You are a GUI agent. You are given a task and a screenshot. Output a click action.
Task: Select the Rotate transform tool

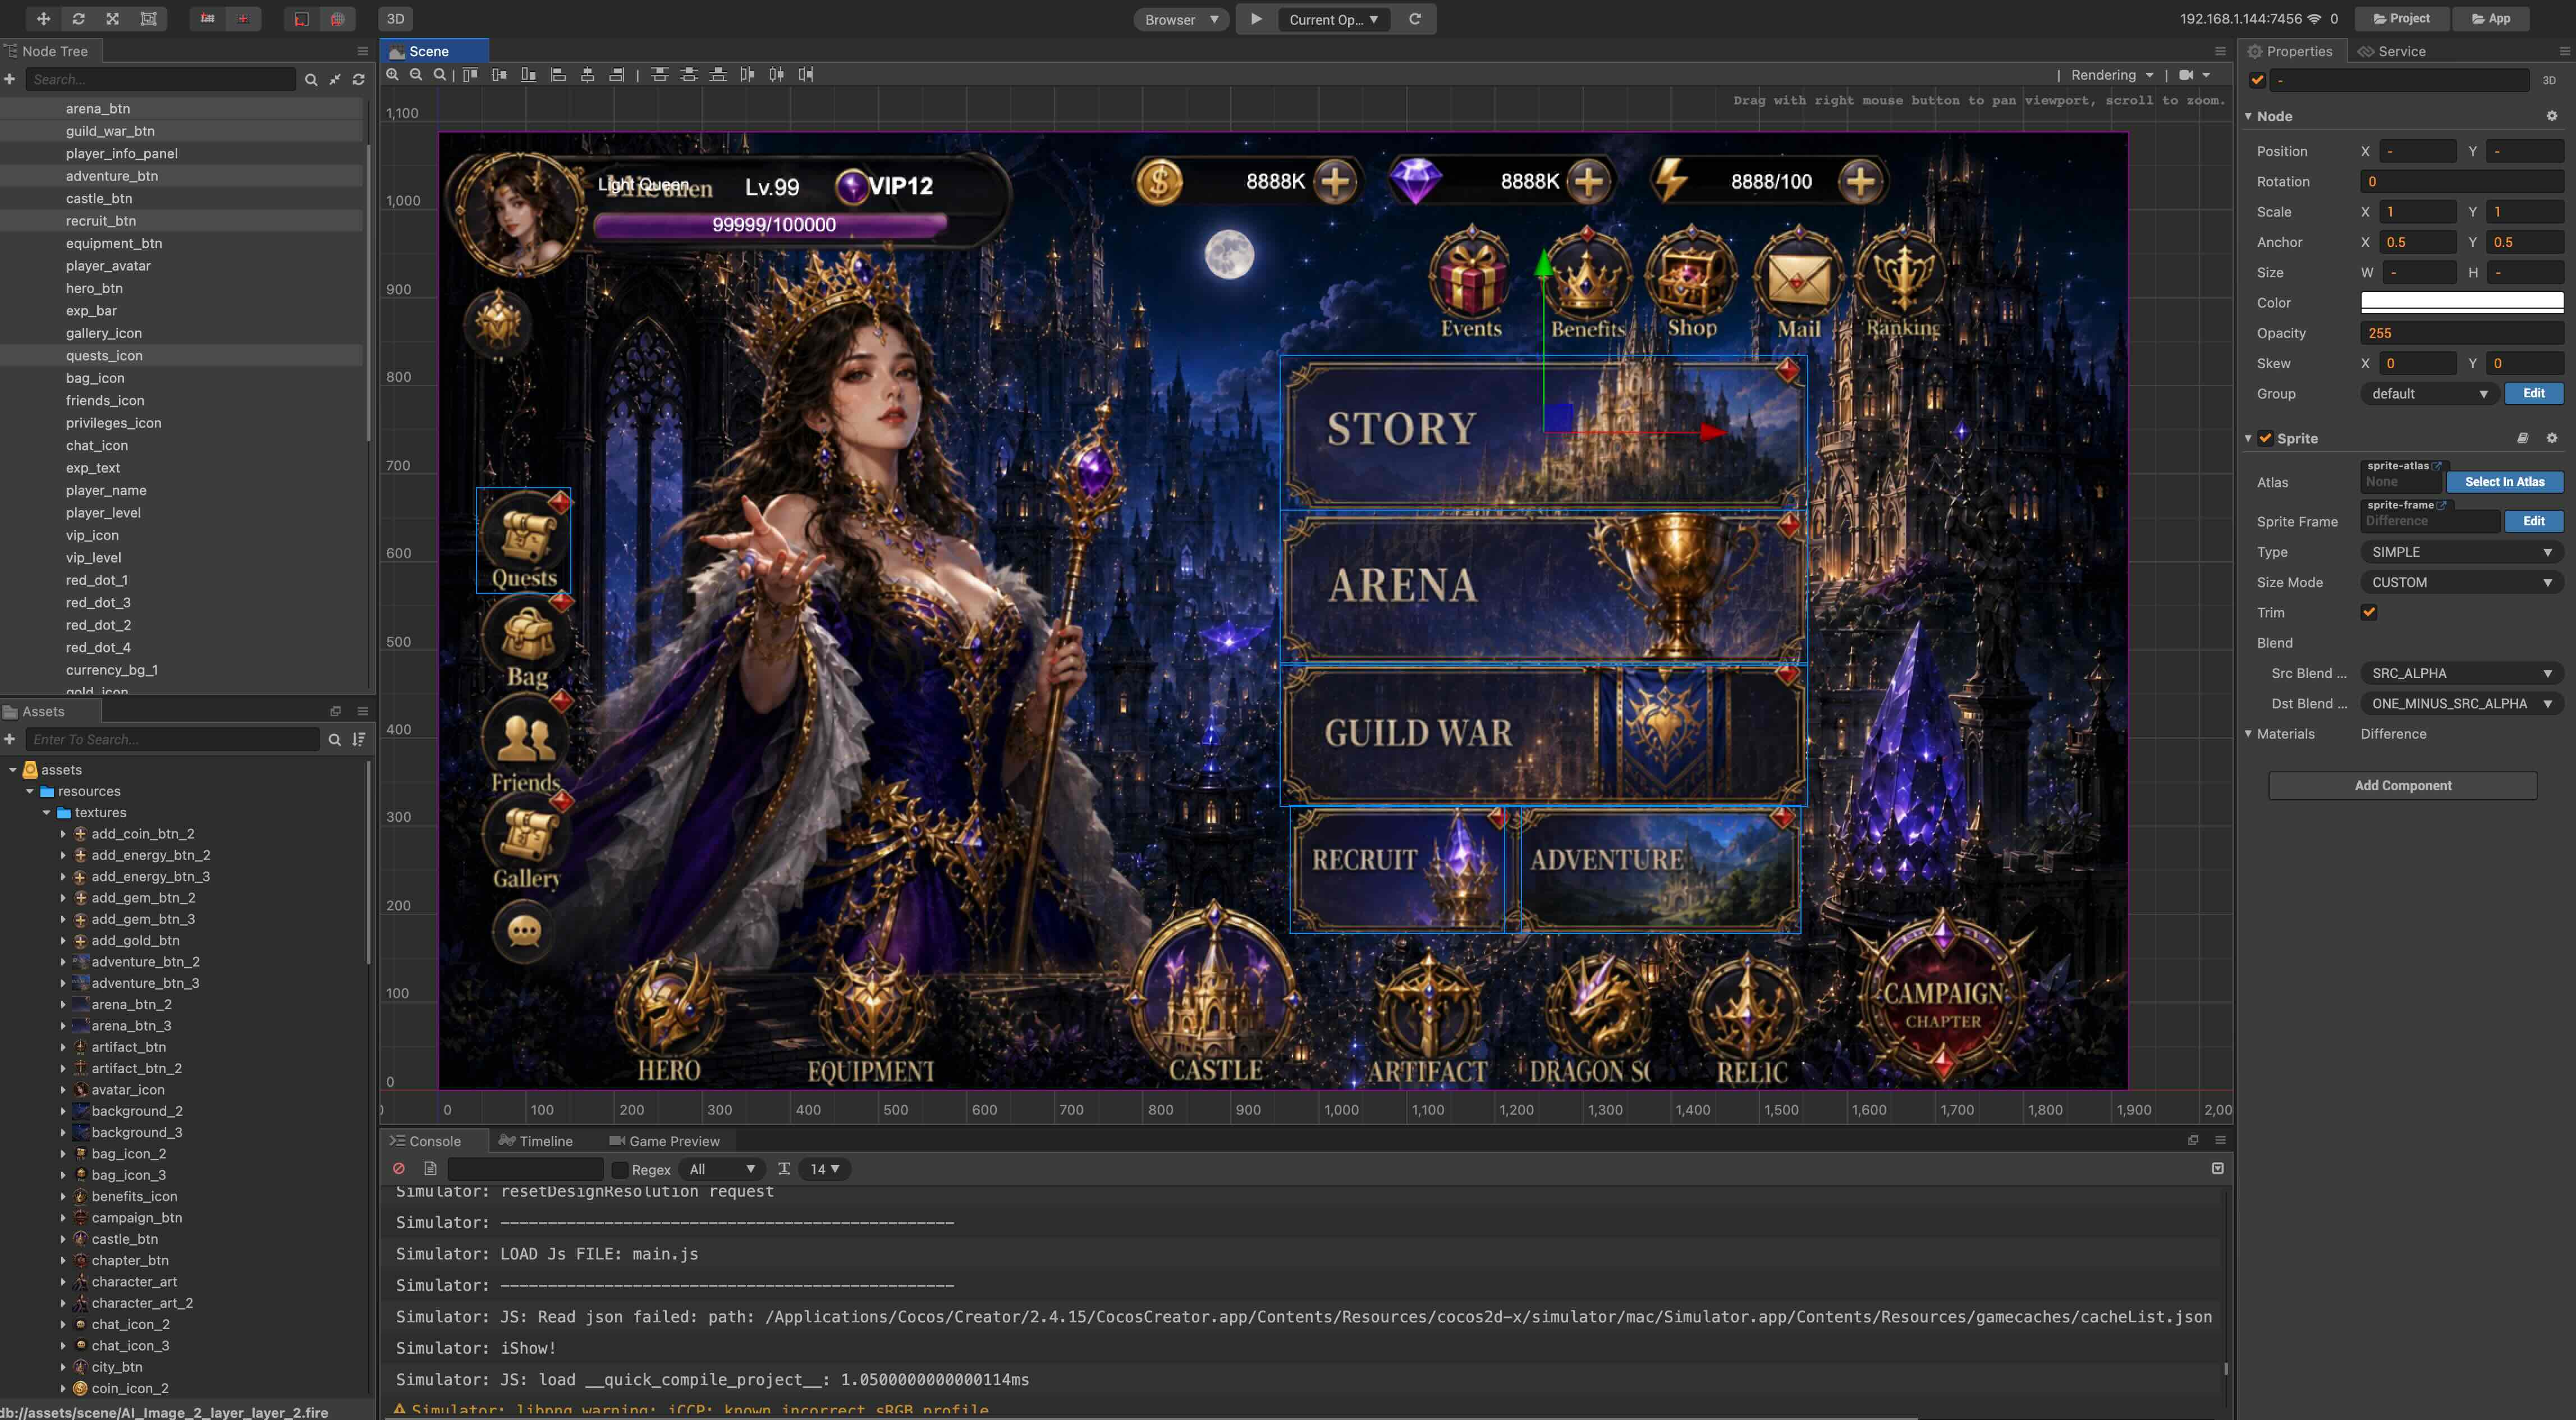(78, 18)
